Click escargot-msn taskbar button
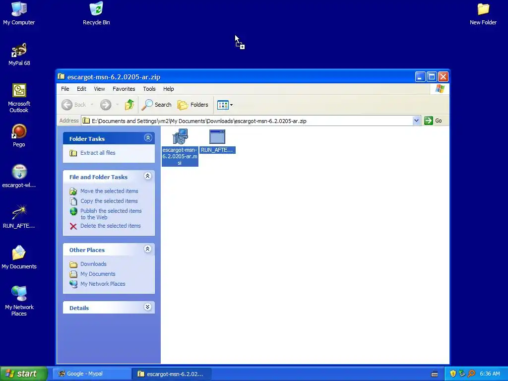 click(171, 374)
